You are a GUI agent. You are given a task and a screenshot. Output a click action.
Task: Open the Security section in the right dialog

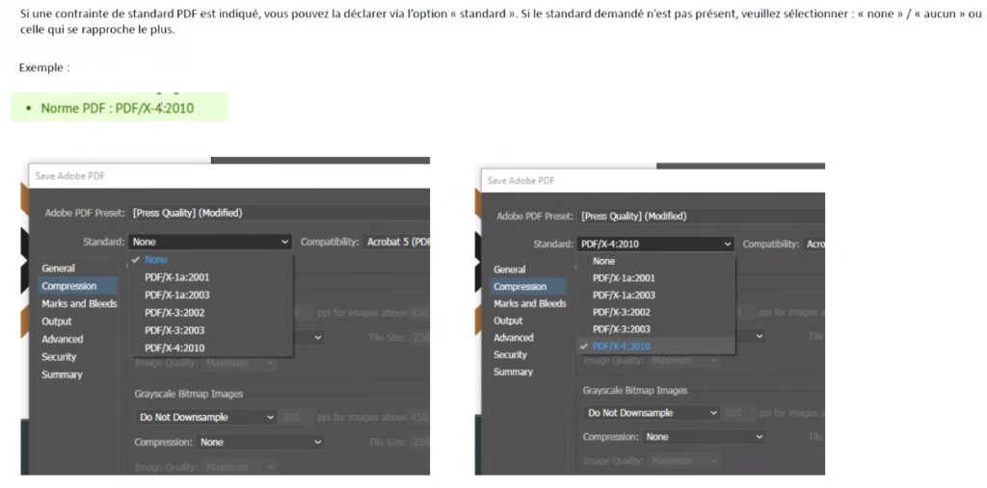[510, 355]
